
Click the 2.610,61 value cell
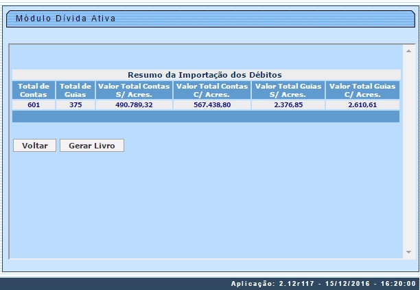362,105
